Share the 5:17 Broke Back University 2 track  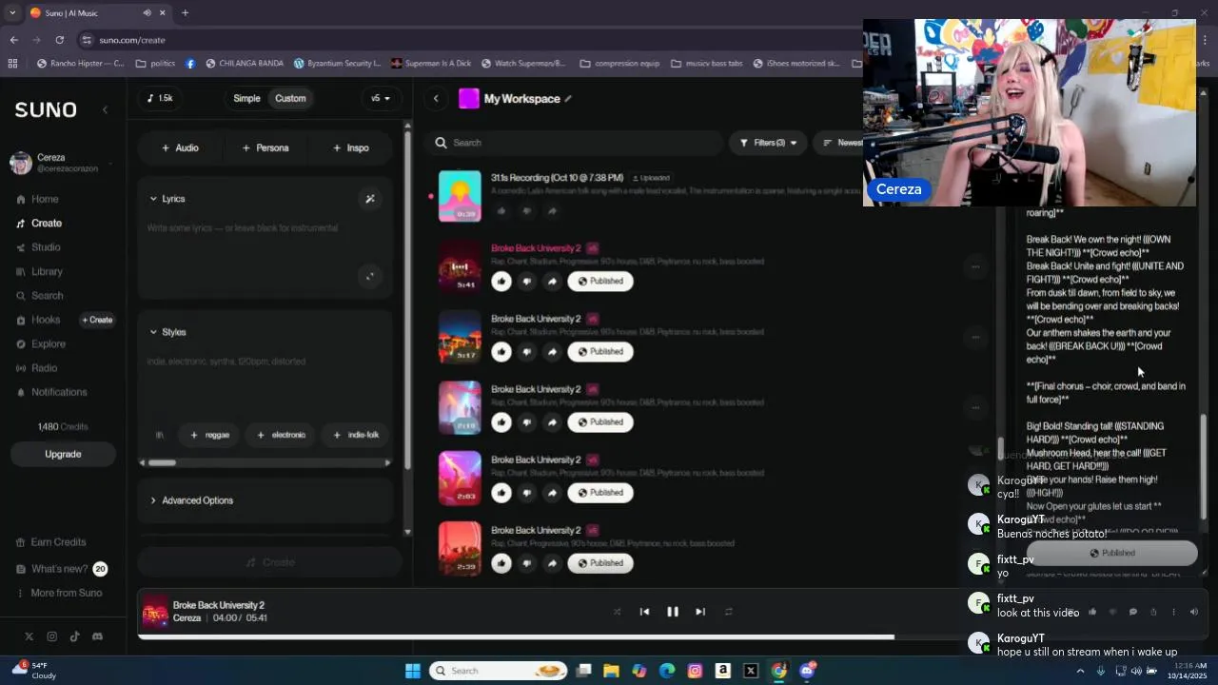click(552, 352)
